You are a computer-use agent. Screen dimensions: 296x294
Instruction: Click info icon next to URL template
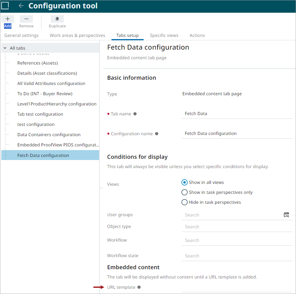139,287
